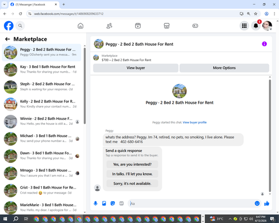Open the Windows Start menu

(x=5, y=219)
